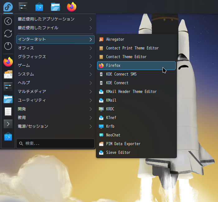
Task: Expand 最近使用したアプリケーション chevron
Action: click(x=91, y=19)
